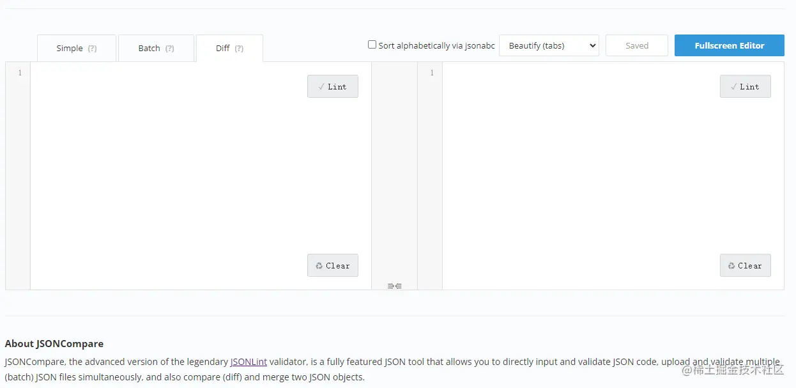
Task: Clear the left editor
Action: click(x=333, y=265)
